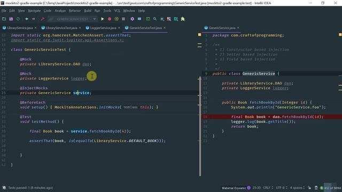
Task: Click the teal panel toolbar icon
Action: (176, 19)
